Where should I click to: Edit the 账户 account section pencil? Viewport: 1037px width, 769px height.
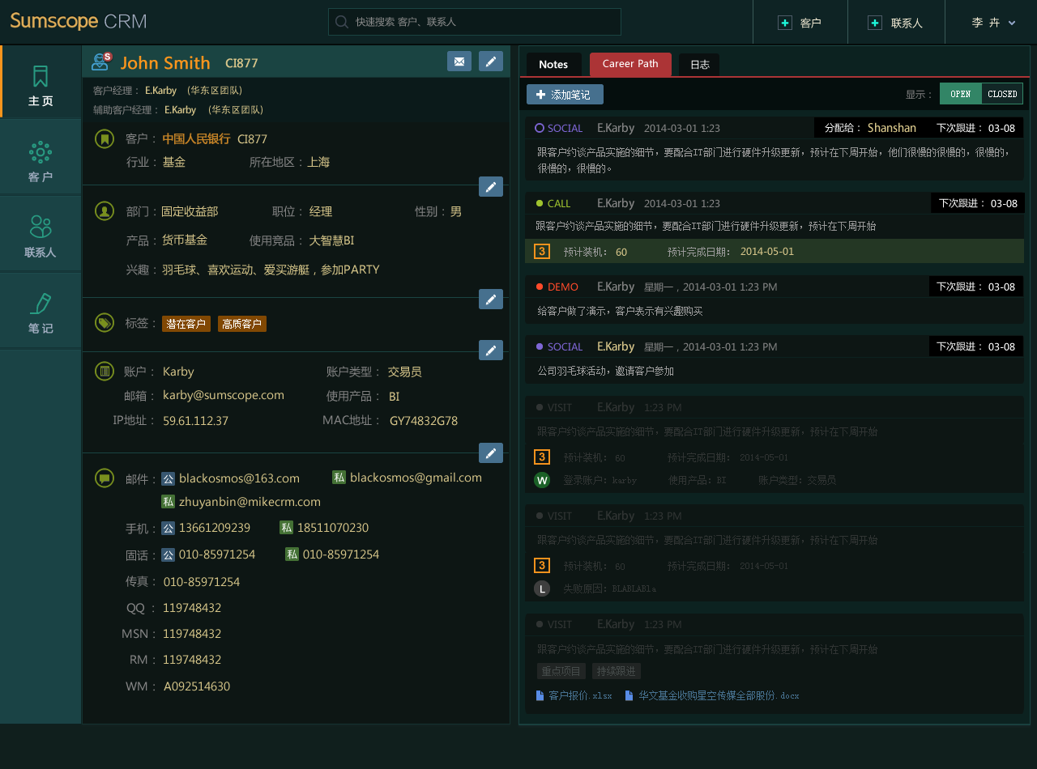(491, 453)
